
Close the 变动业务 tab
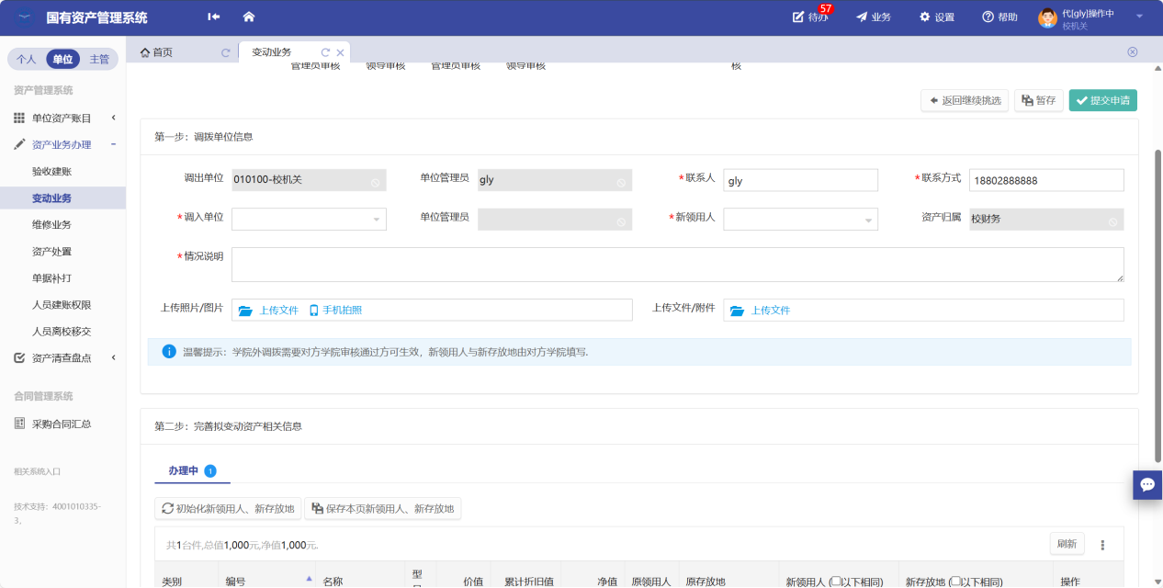(x=340, y=52)
